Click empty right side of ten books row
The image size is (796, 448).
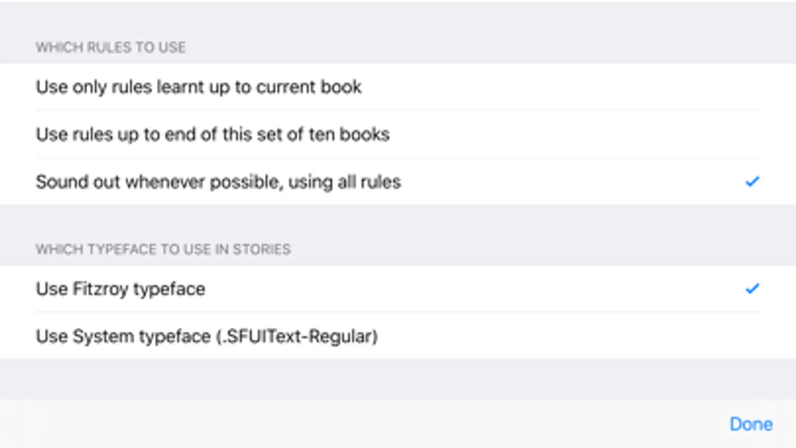click(x=597, y=134)
